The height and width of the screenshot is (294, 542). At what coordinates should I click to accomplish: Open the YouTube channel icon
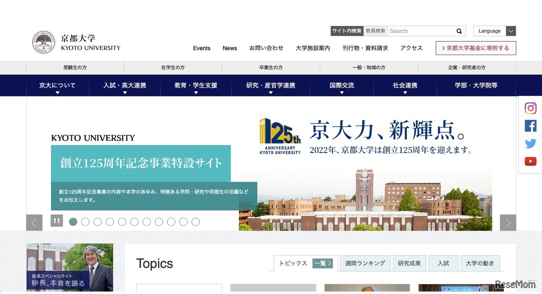(530, 161)
